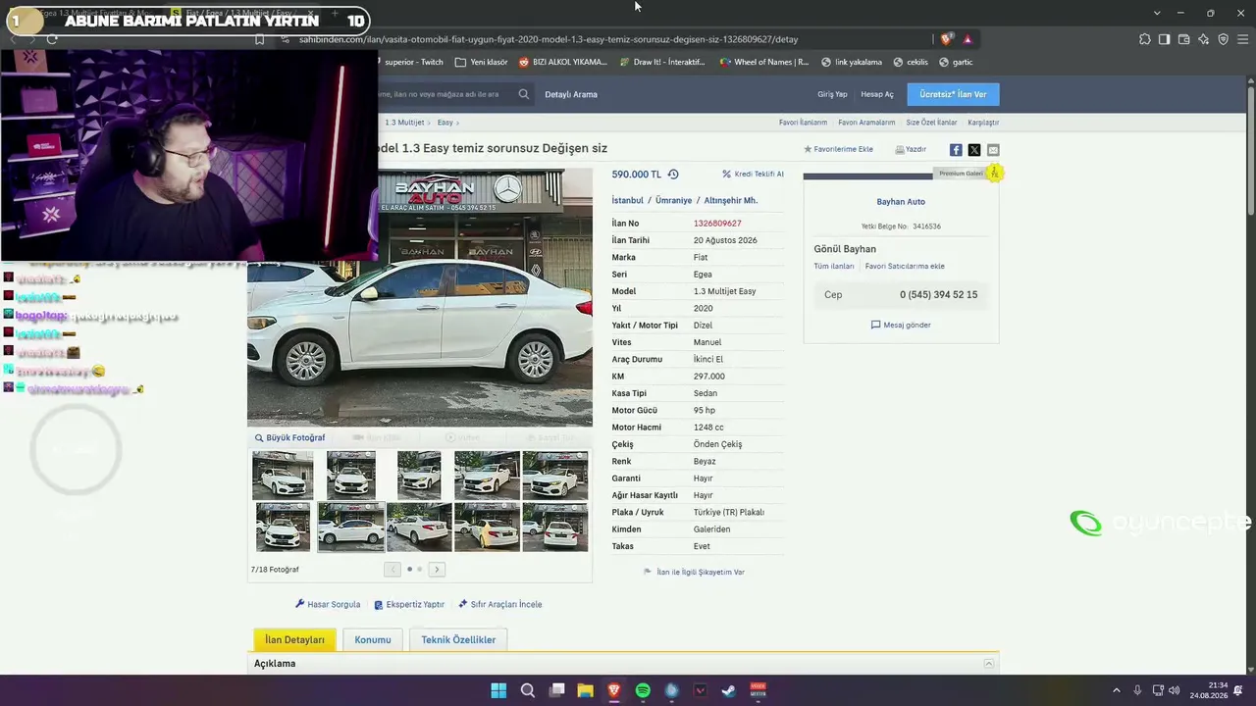Open Hasar Sorgula damage query
This screenshot has height=706, width=1256.
pos(328,604)
